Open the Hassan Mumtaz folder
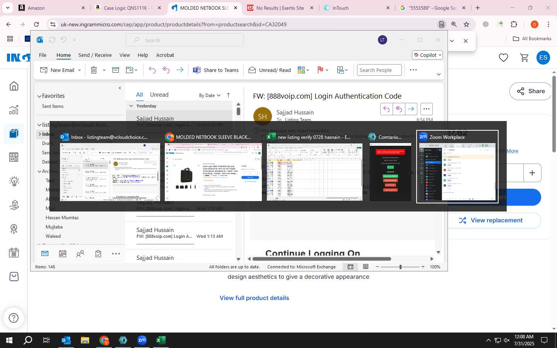Viewport: 557px width, 348px height. pyautogui.click(x=62, y=218)
